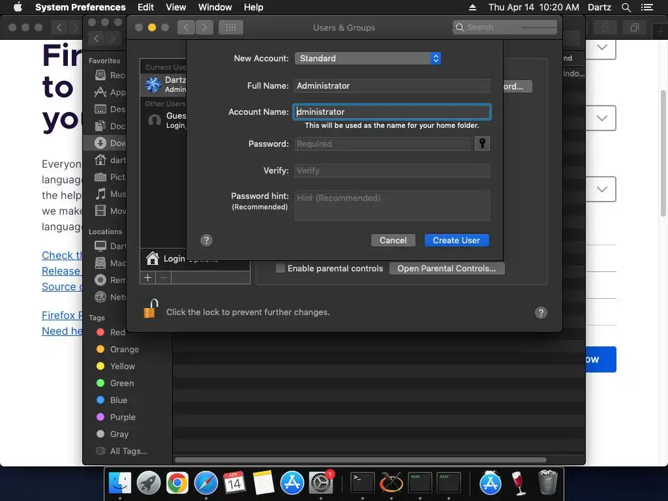This screenshot has height=501, width=668.
Task: Click the browser page vertical scrollbar
Action: pos(663,153)
